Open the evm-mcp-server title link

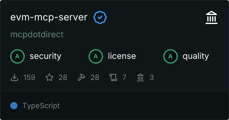point(49,17)
